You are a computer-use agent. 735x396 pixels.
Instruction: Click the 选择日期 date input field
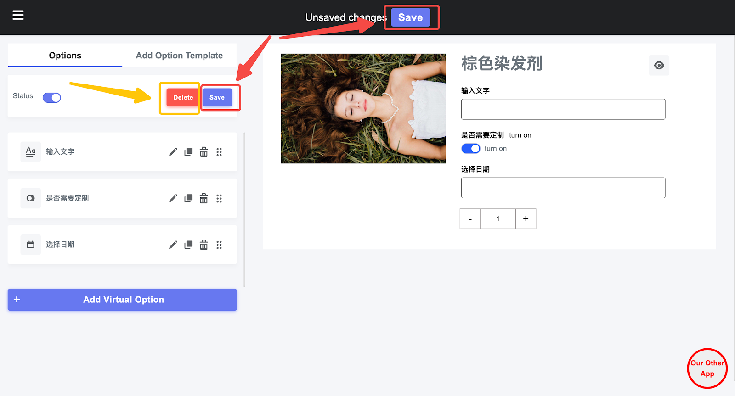click(563, 188)
